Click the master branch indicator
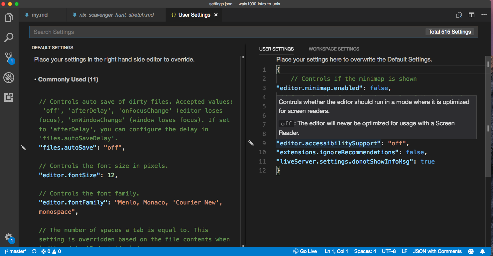 pyautogui.click(x=15, y=251)
